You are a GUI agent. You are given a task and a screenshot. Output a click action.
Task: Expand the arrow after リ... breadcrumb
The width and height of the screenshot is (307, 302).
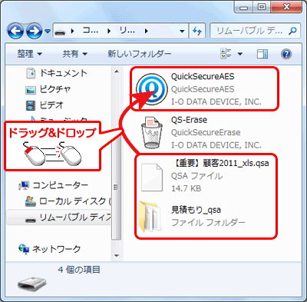[146, 32]
